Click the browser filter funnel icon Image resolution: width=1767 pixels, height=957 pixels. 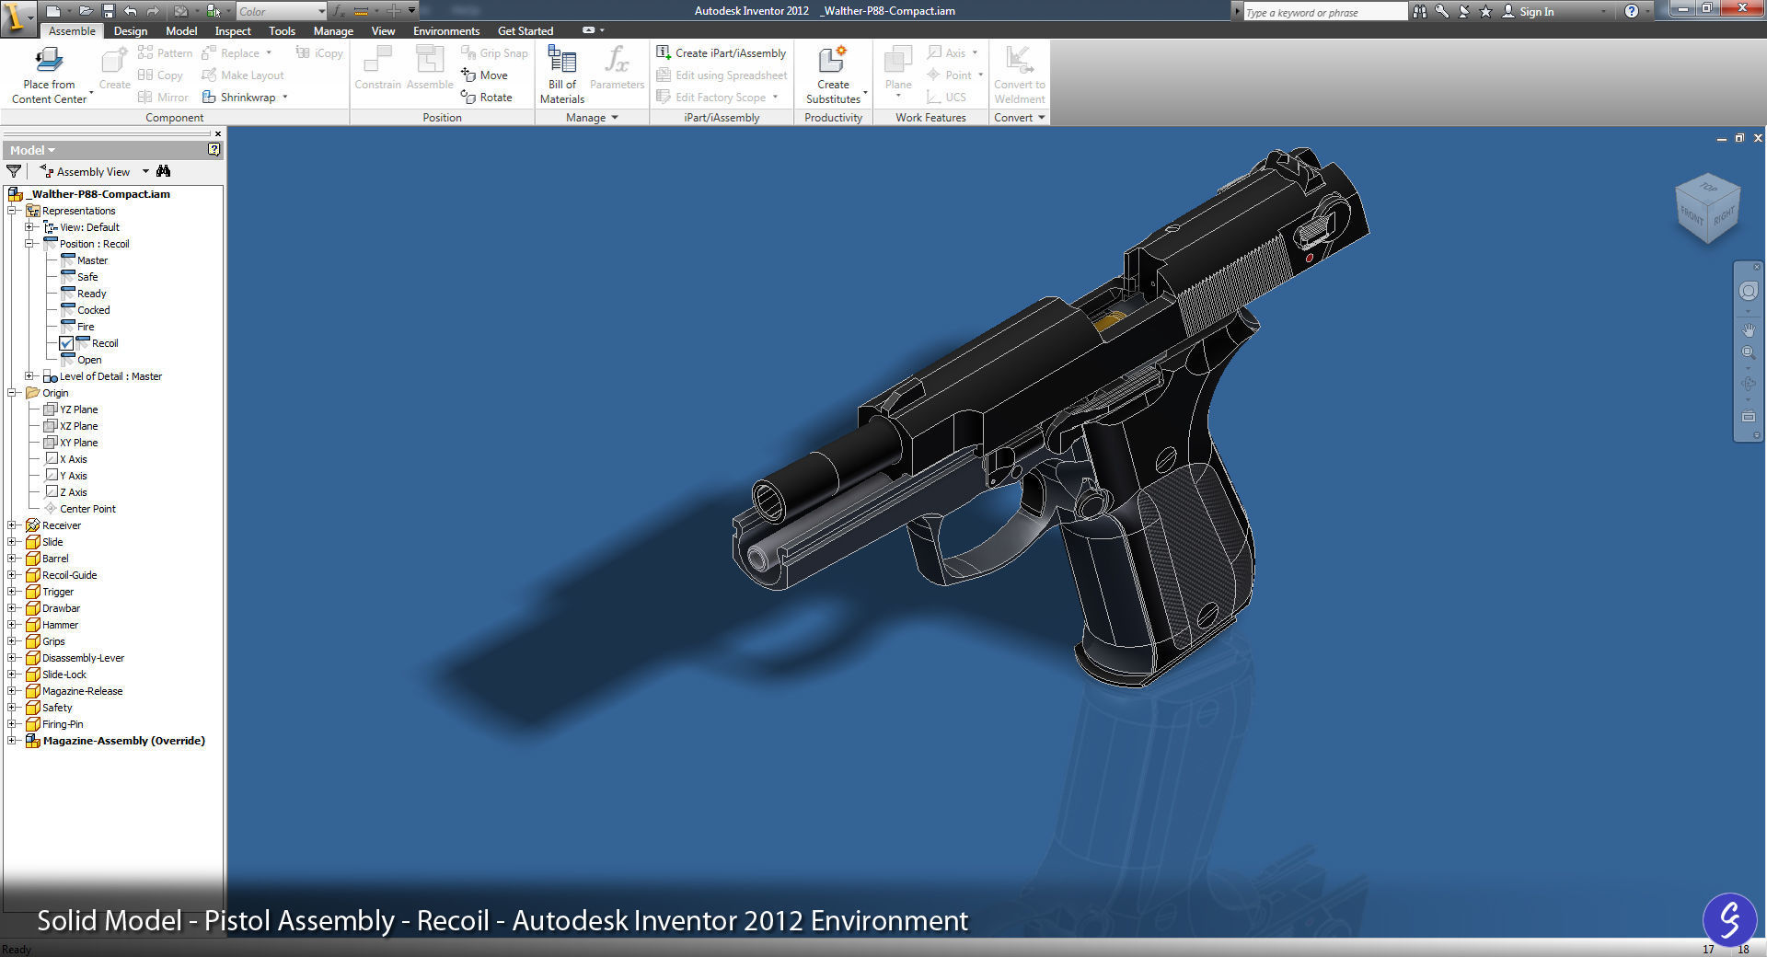[14, 171]
